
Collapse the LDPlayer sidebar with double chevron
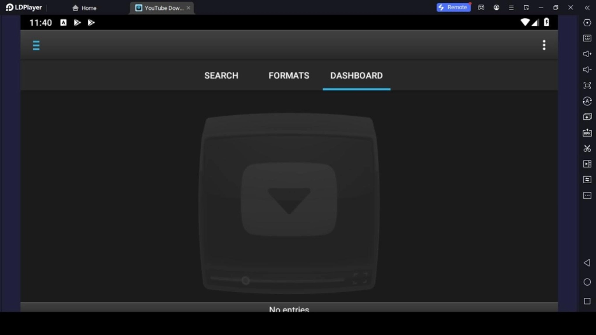587,8
